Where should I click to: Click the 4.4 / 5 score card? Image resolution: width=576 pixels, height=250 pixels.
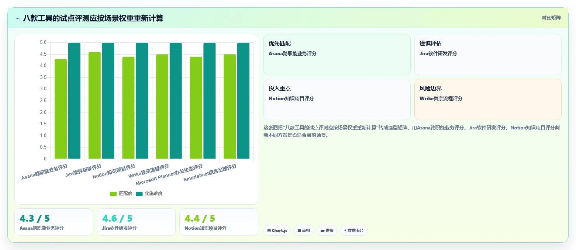(219, 222)
